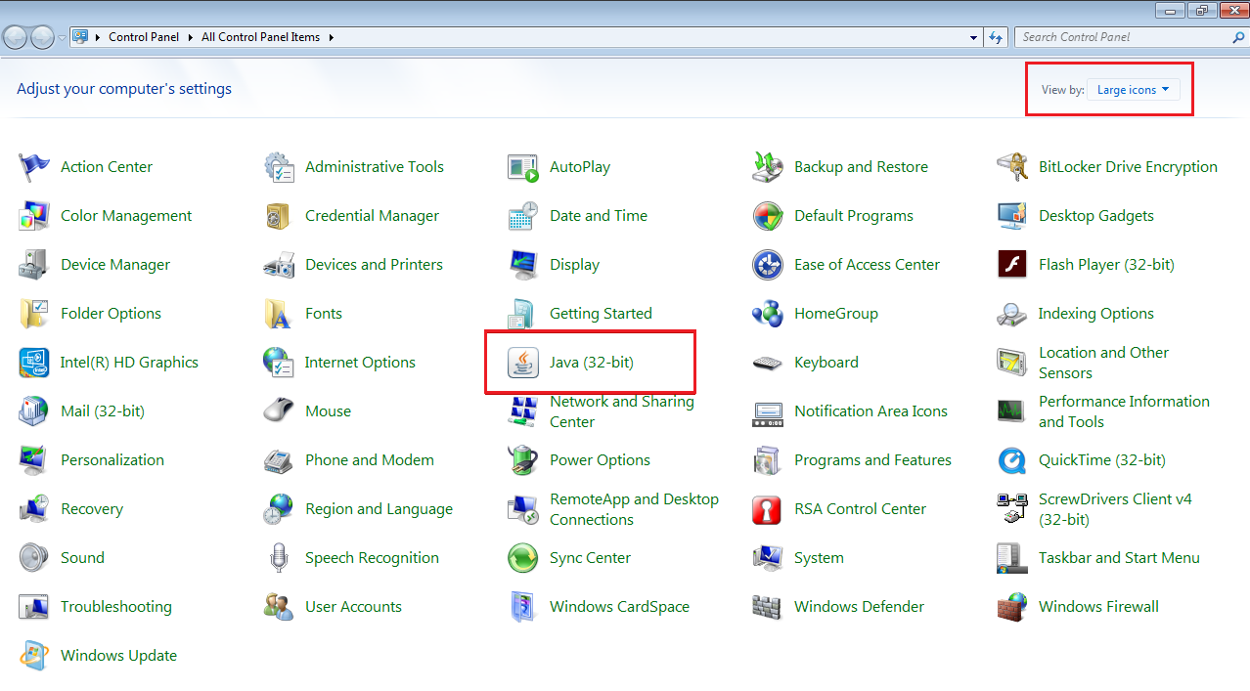Open the Device Manager icon
The width and height of the screenshot is (1250, 691).
tap(34, 265)
